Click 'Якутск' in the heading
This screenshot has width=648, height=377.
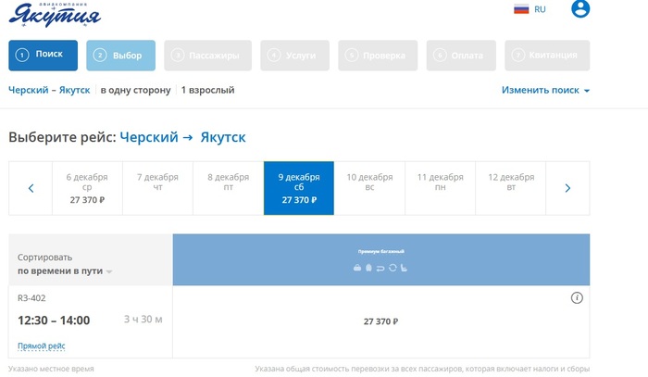pyautogui.click(x=223, y=137)
